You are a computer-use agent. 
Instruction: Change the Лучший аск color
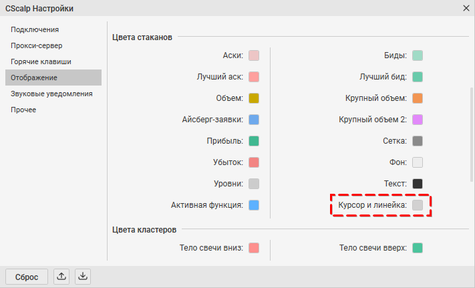254,77
